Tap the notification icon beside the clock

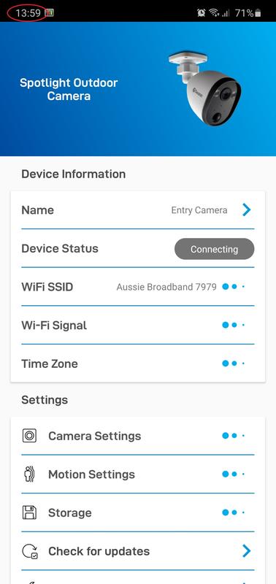click(x=49, y=12)
